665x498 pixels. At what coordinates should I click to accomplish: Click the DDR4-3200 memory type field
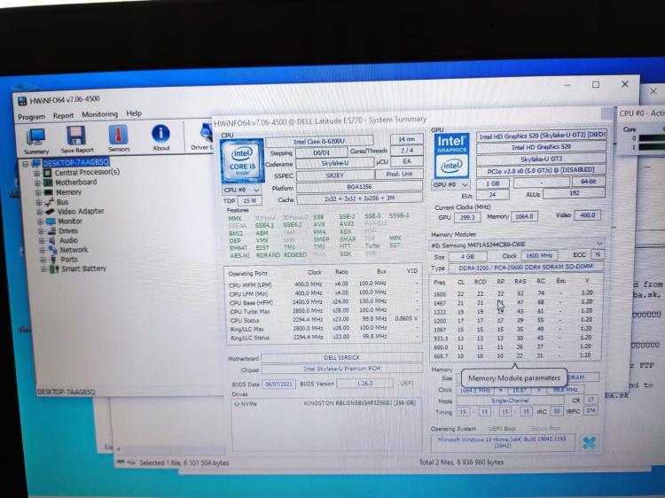coord(526,268)
